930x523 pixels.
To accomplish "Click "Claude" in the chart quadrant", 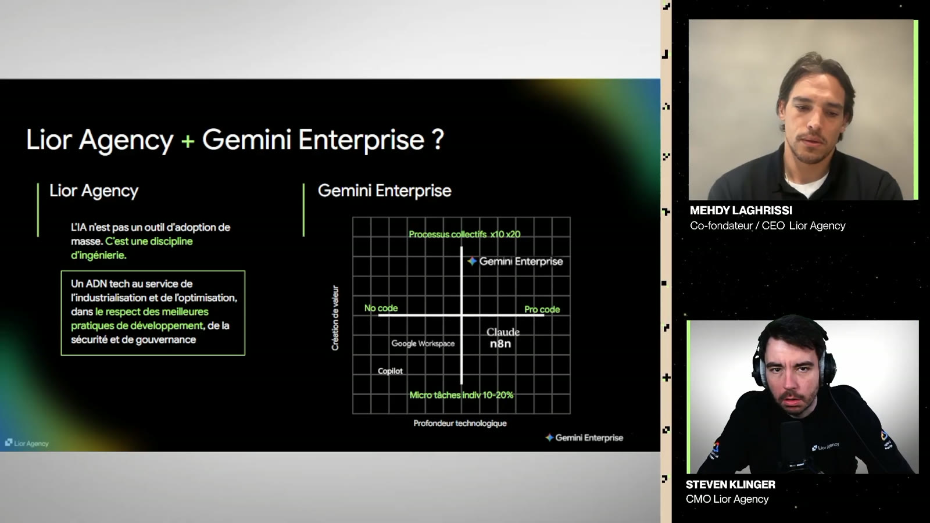I will pos(503,332).
